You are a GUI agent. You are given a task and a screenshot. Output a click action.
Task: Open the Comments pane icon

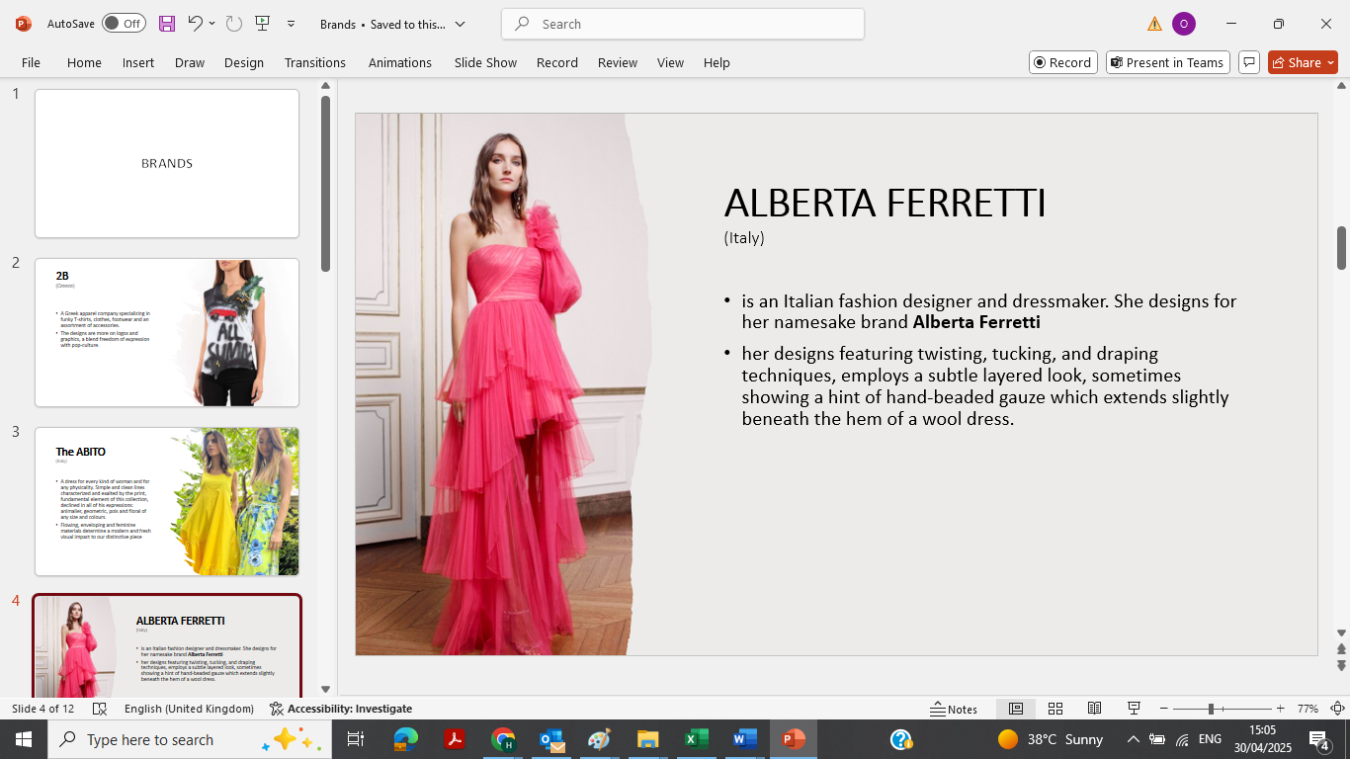(1249, 62)
